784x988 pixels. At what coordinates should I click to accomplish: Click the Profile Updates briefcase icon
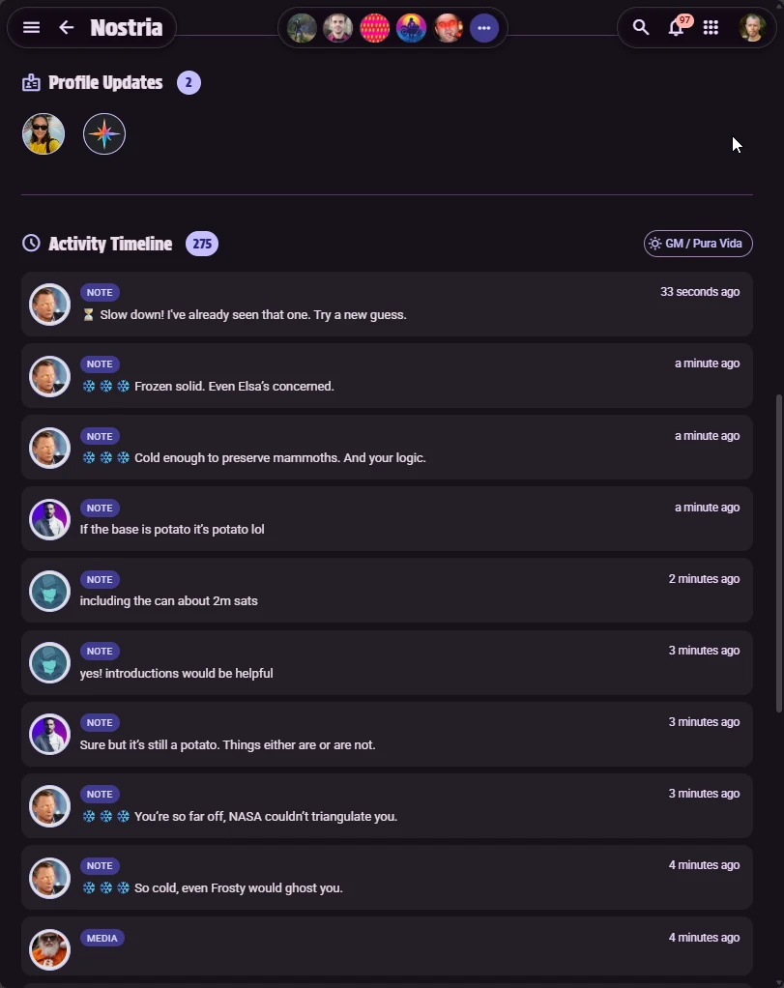(29, 82)
